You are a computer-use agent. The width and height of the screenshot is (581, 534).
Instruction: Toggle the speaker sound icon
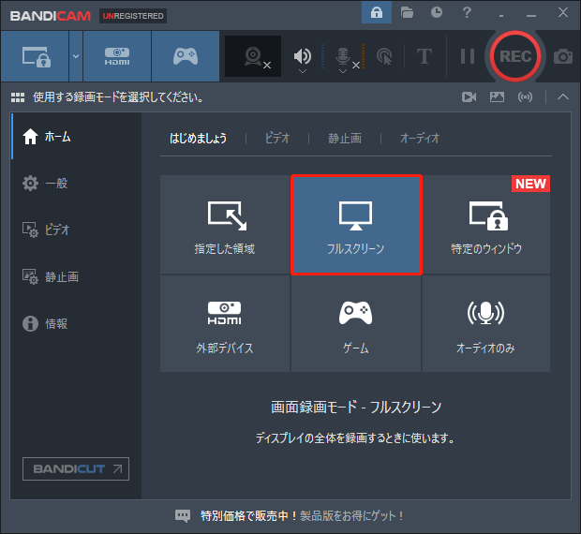pos(303,55)
